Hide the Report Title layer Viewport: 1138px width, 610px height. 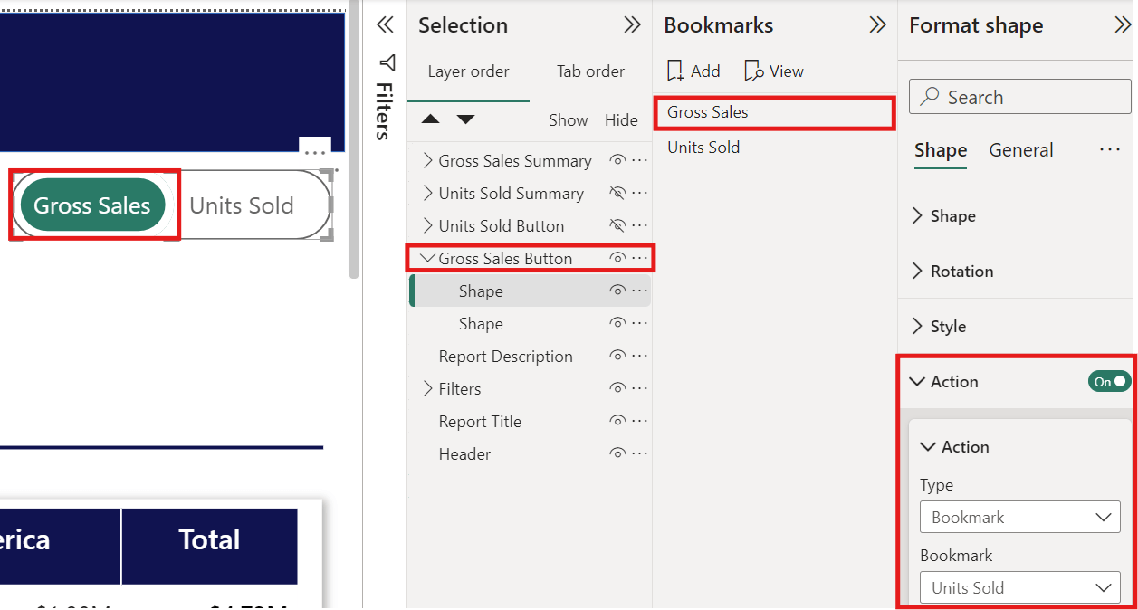click(x=617, y=422)
